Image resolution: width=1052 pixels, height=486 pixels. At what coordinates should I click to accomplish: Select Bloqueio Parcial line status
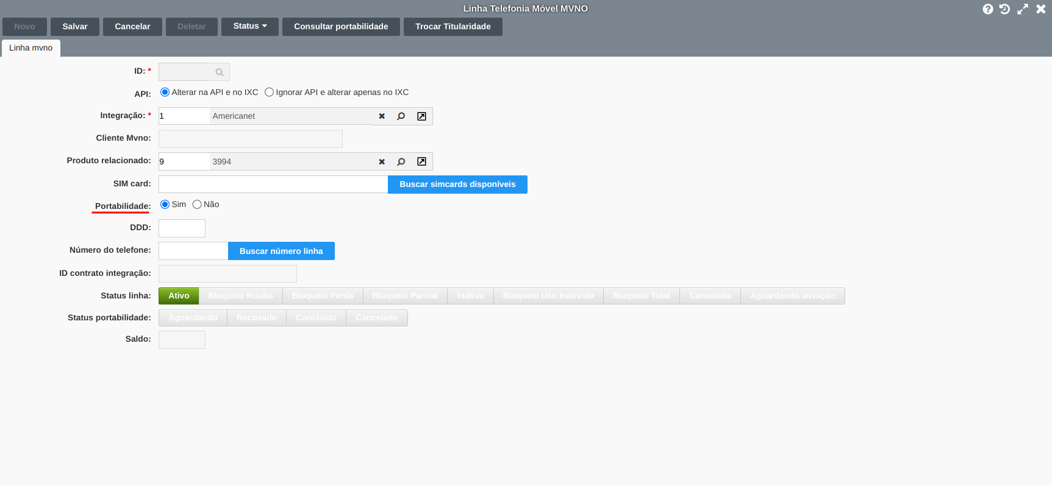(x=405, y=296)
